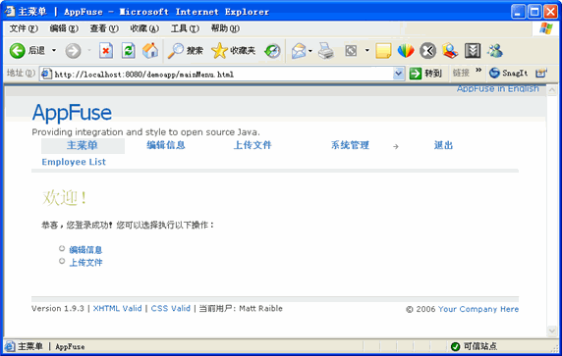Click the user search toolbar icon

click(x=450, y=51)
